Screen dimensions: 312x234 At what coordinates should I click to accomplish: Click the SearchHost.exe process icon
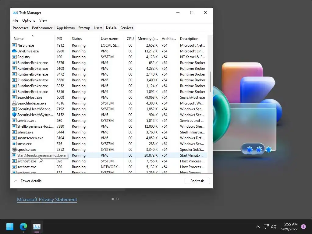click(x=14, y=97)
